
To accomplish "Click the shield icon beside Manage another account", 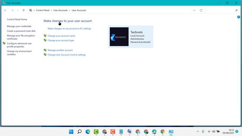I will [45, 50].
